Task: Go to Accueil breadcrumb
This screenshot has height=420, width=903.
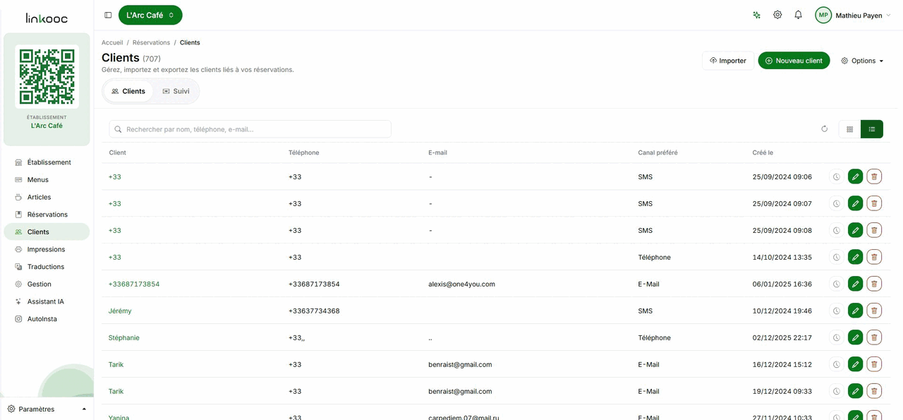Action: (112, 42)
